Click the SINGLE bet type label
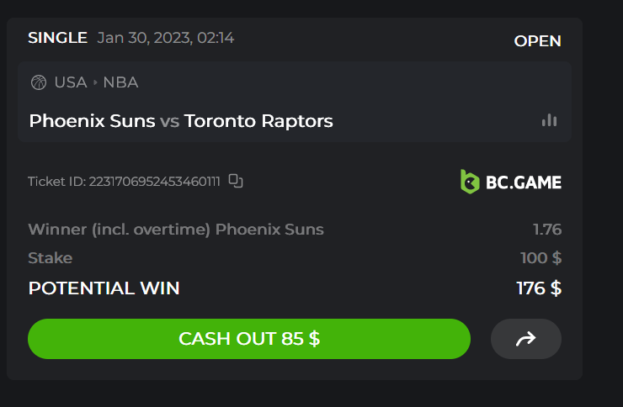623x407 pixels. pos(57,38)
